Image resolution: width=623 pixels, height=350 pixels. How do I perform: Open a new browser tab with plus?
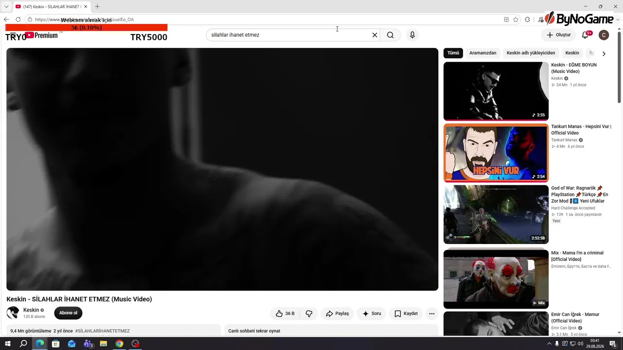97,6
